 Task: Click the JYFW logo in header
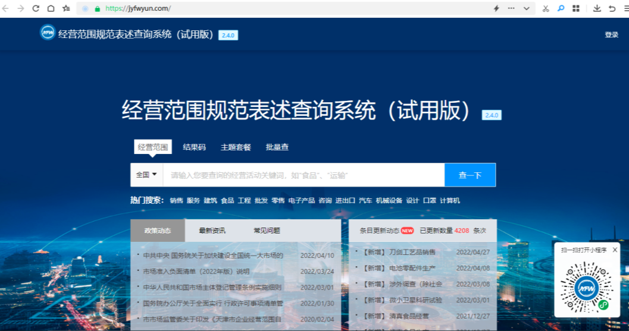point(48,33)
